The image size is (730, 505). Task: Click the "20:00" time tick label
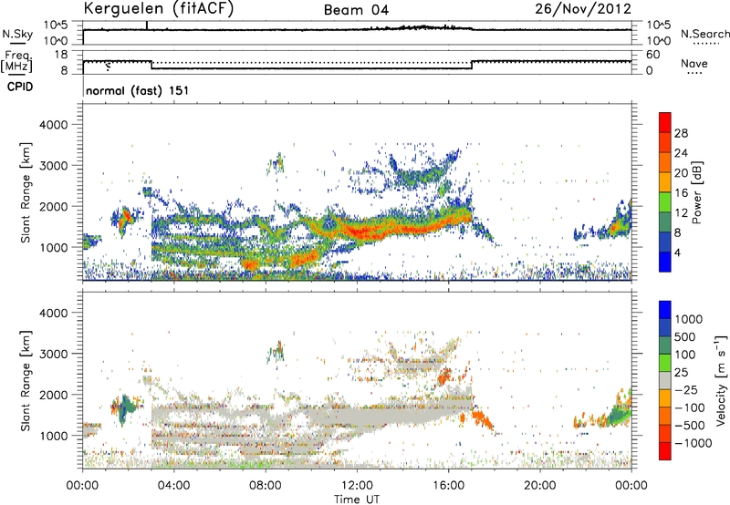[539, 486]
